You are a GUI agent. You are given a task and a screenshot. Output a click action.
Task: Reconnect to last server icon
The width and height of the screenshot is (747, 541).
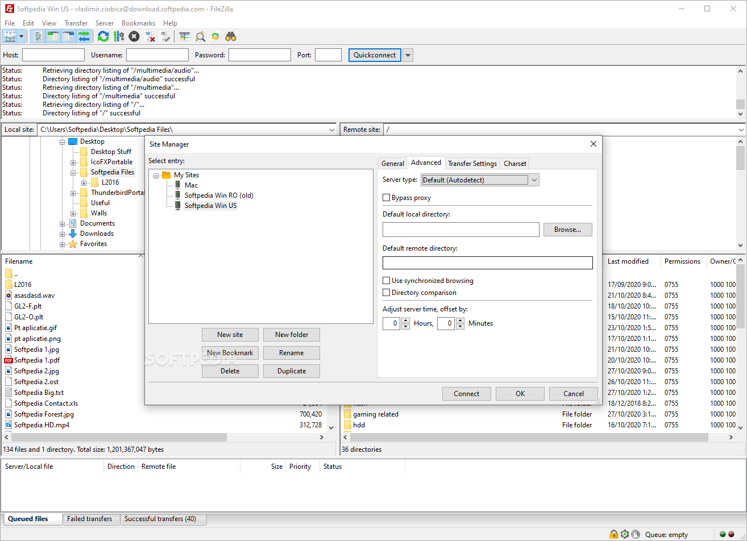(x=165, y=36)
